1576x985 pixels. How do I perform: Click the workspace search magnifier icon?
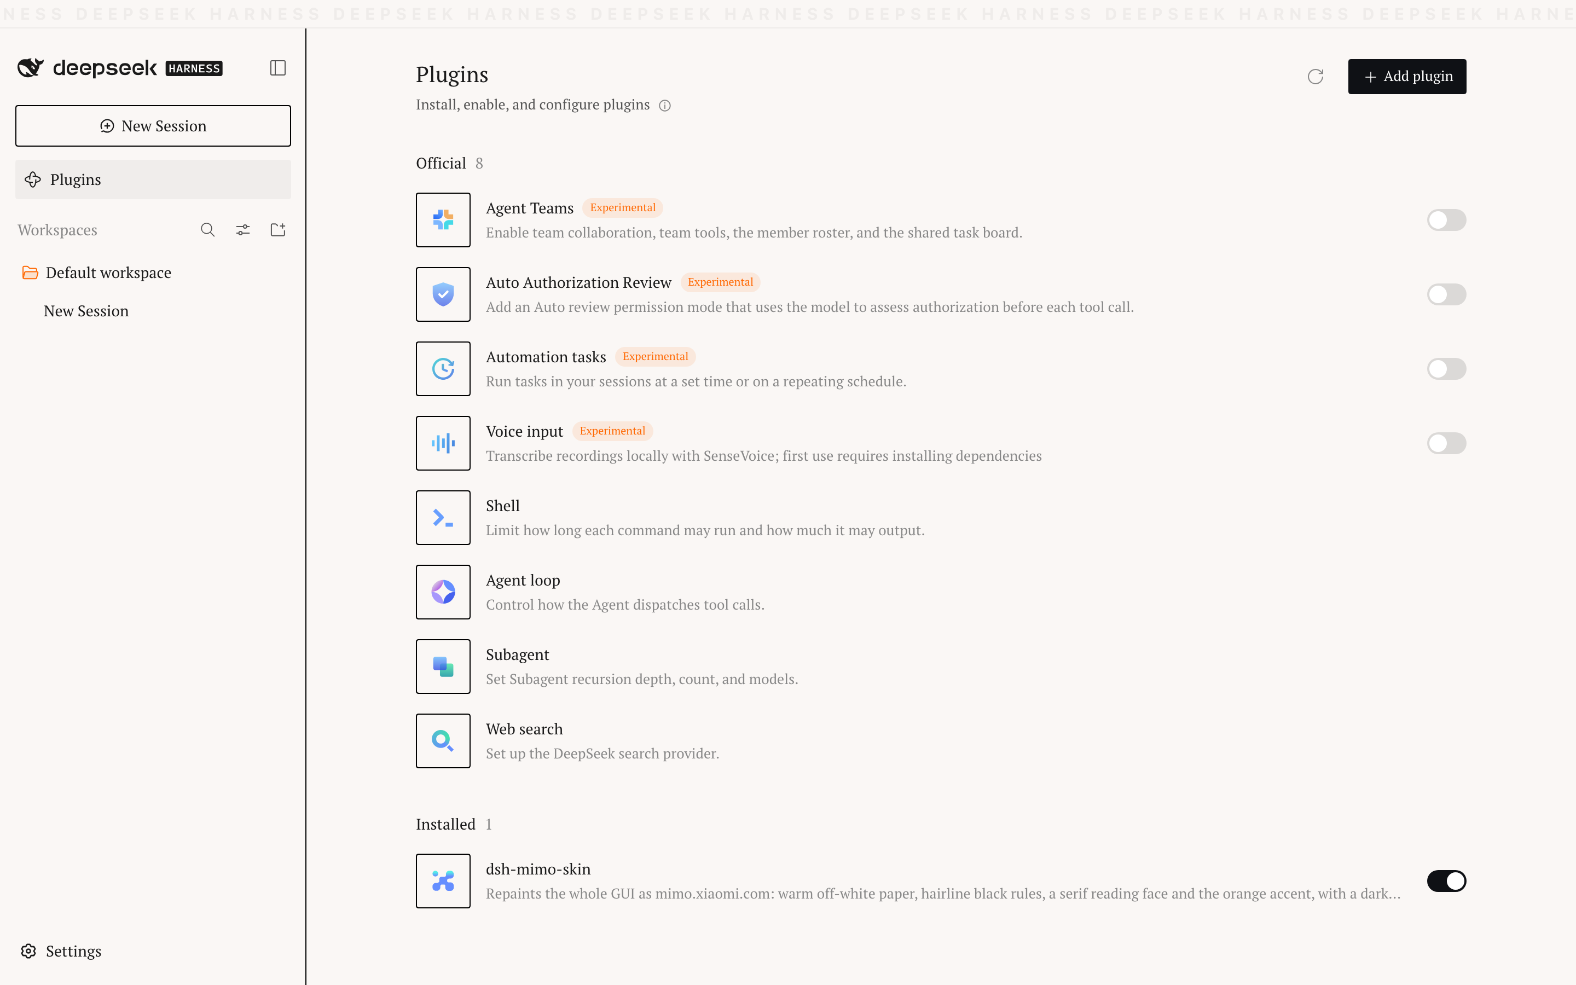(208, 230)
